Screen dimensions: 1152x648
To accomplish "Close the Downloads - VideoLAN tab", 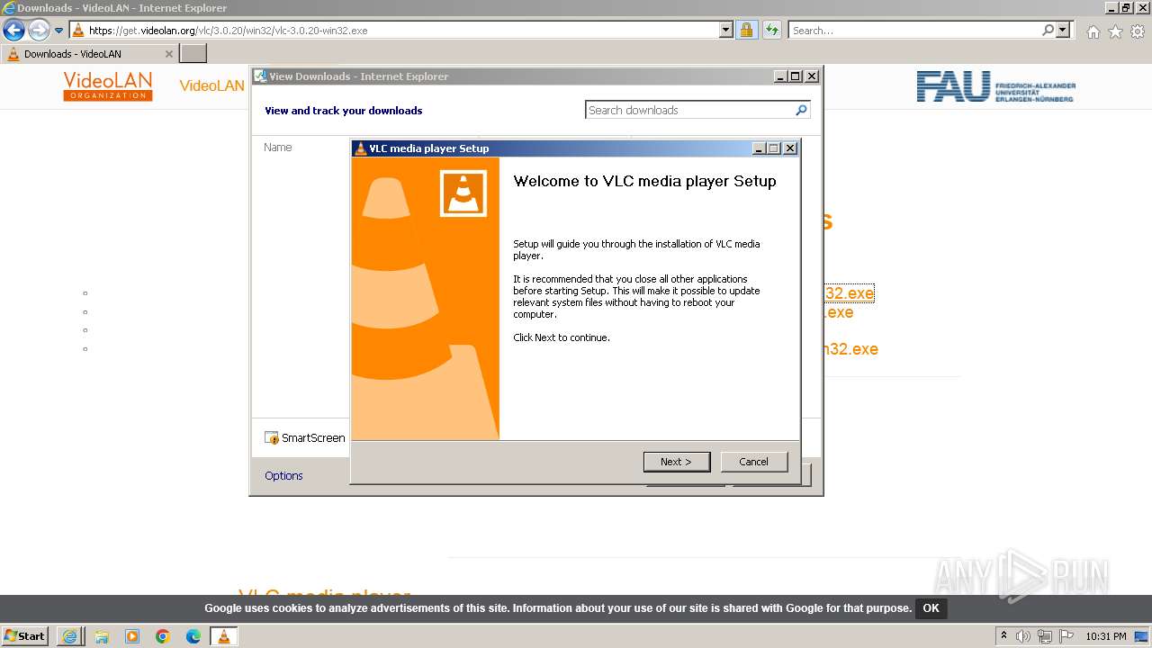I will click(168, 54).
